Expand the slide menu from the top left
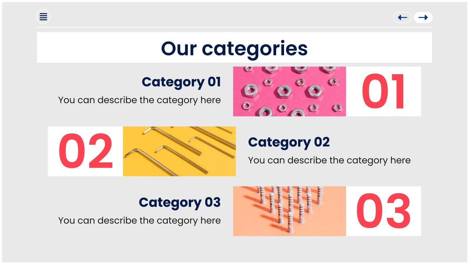469x264 pixels. 43,17
